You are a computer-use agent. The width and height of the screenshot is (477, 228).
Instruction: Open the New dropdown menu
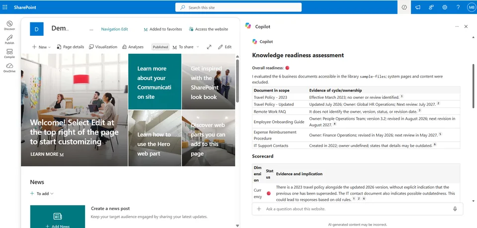(x=41, y=47)
